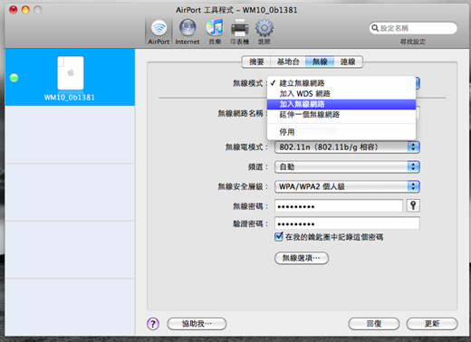Open the AirPort toolbar section

click(x=159, y=32)
